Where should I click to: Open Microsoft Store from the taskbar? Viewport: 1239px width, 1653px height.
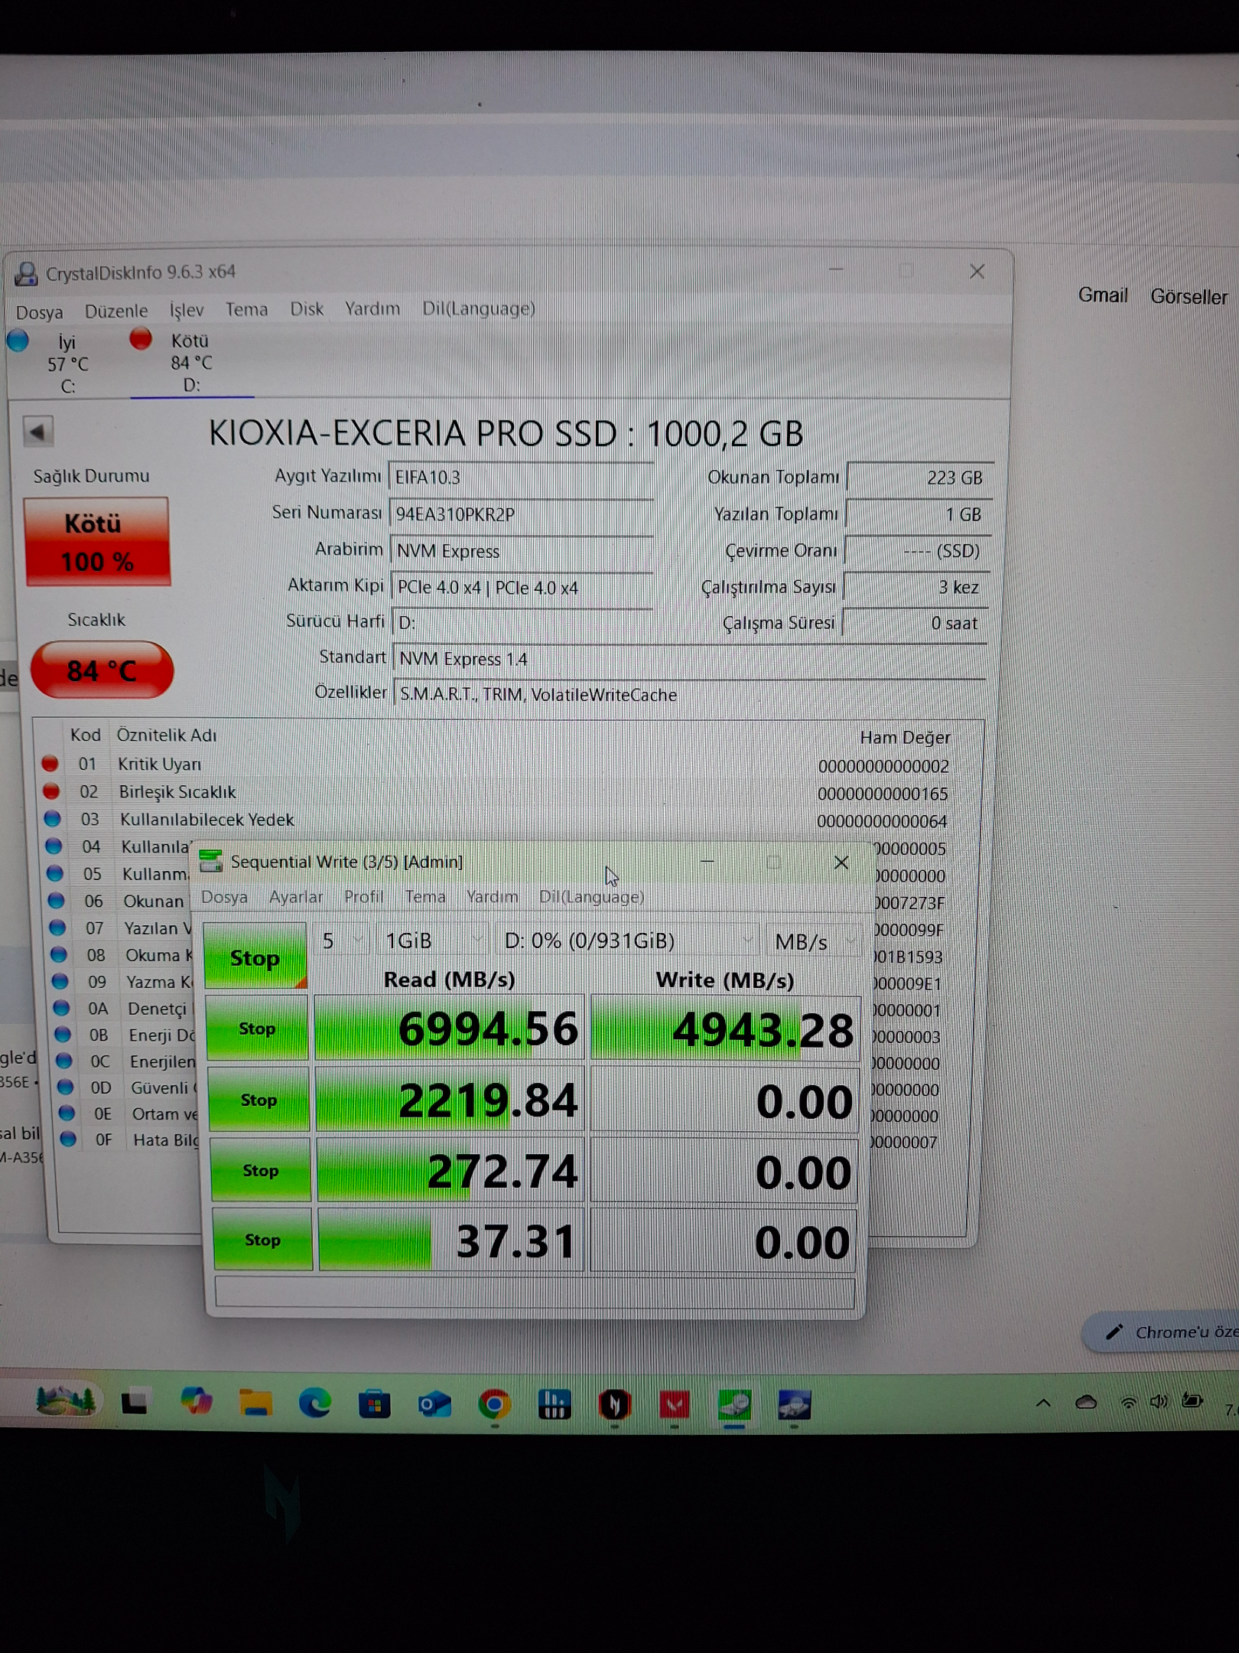pos(374,1404)
